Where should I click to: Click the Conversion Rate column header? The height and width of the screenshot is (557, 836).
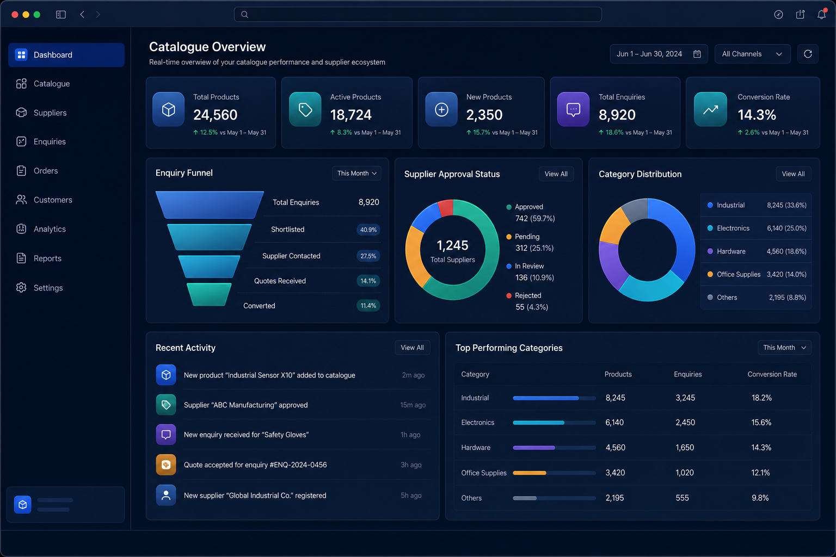(x=772, y=374)
